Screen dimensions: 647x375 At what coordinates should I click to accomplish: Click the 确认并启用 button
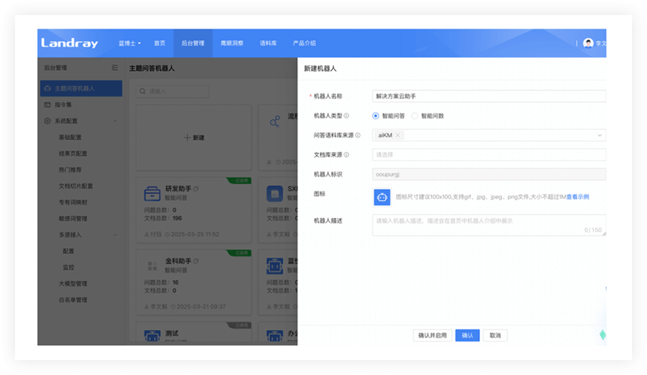[x=432, y=335]
